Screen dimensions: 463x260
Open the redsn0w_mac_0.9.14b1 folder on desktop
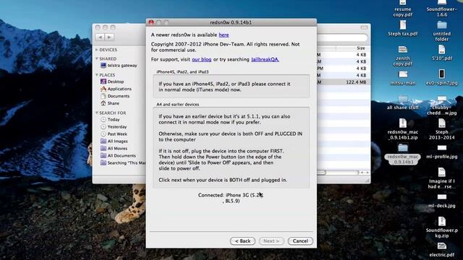(x=403, y=154)
